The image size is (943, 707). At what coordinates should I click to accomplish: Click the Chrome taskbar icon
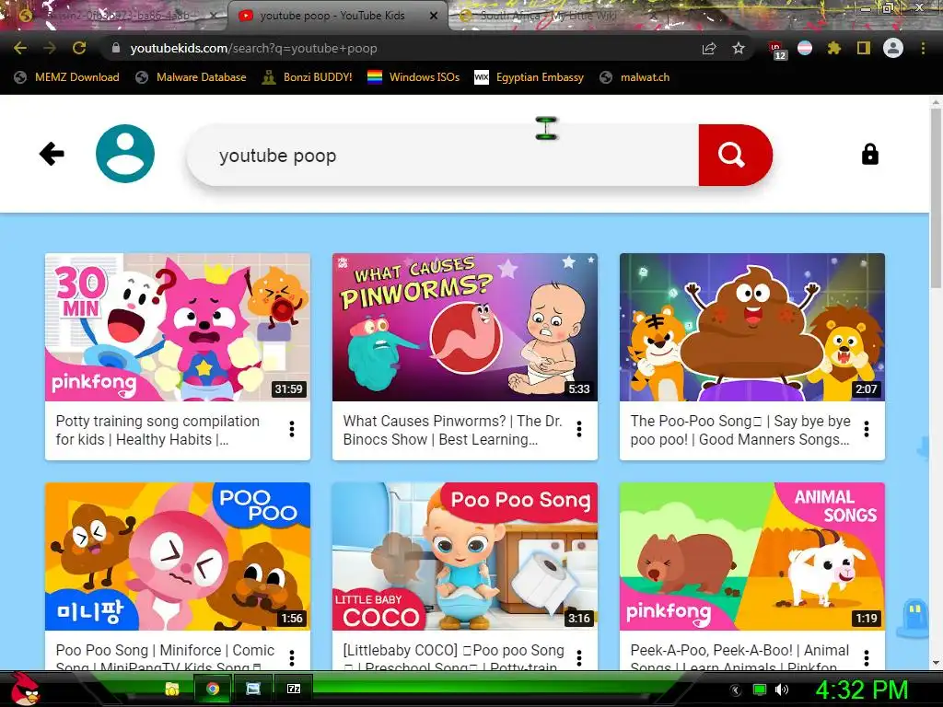pos(213,689)
